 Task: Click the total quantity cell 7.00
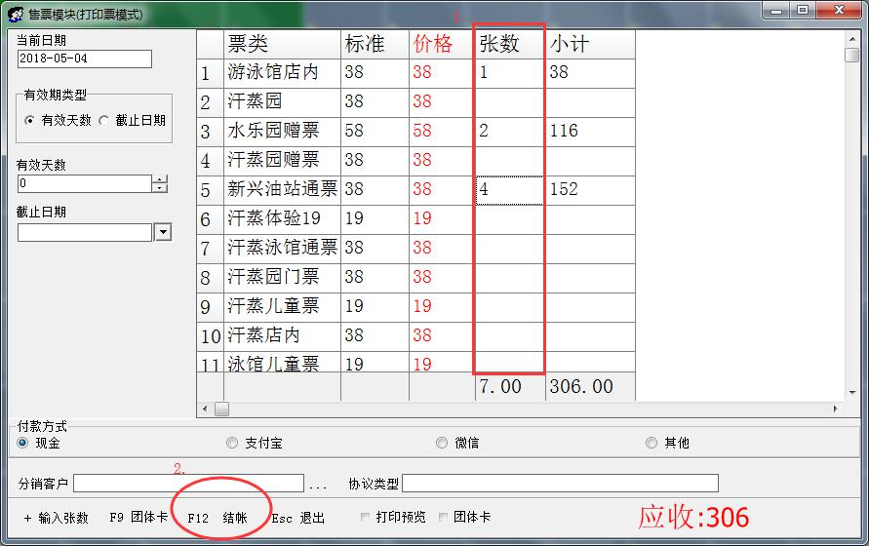coord(510,386)
